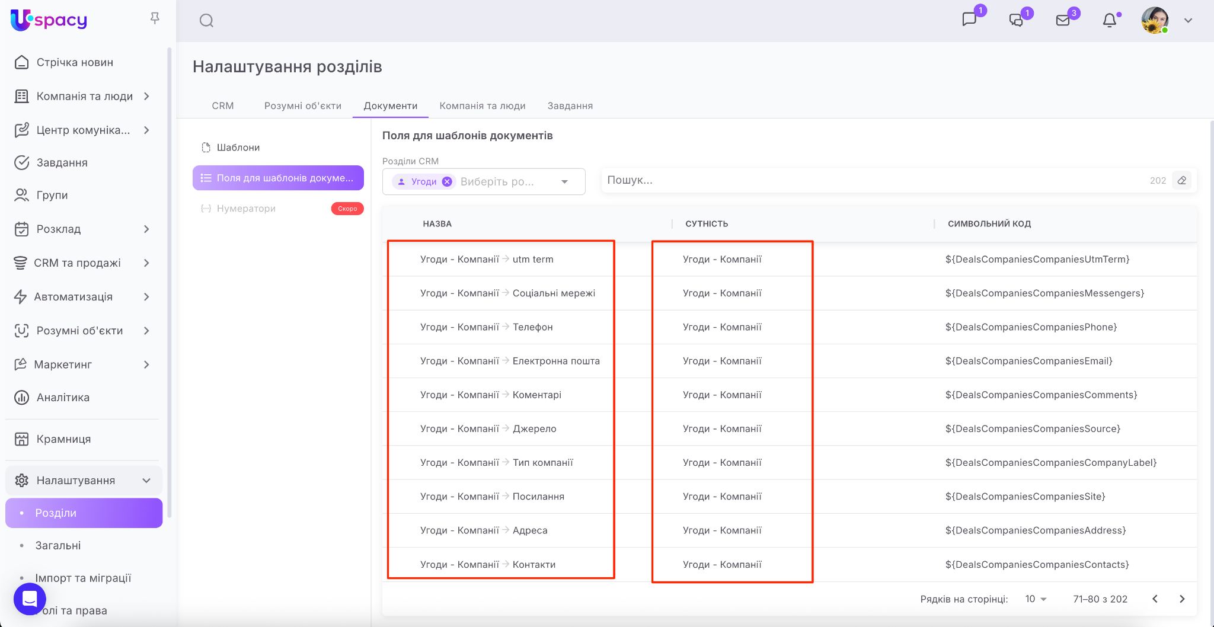This screenshot has height=627, width=1214.
Task: Click the notifications bell icon
Action: [x=1110, y=20]
